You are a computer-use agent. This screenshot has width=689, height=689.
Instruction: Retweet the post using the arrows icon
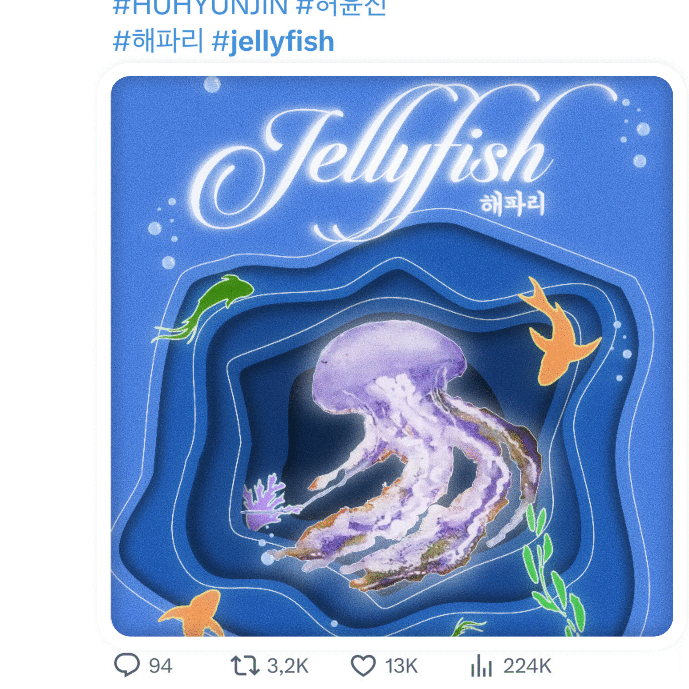[x=245, y=666]
